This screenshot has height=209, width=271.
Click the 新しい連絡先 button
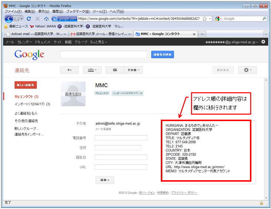pos(26,85)
